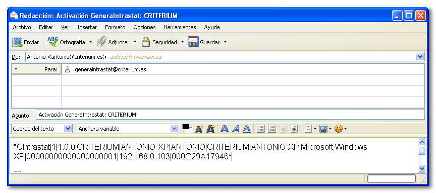Open the Guardar dropdown arrow
Image resolution: width=436 pixels, height=193 pixels.
[225, 42]
